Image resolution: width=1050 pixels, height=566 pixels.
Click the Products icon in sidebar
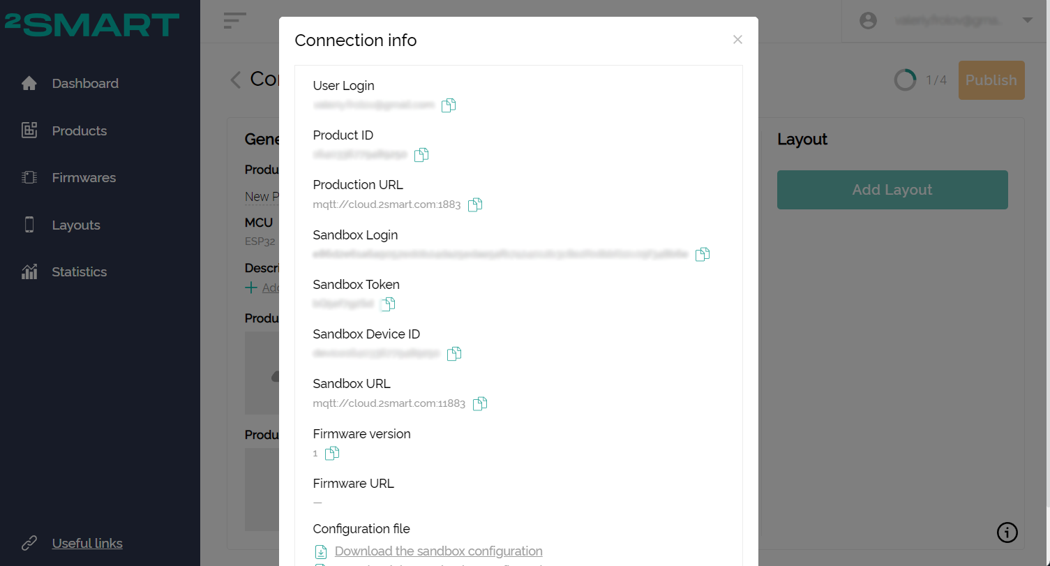point(29,130)
